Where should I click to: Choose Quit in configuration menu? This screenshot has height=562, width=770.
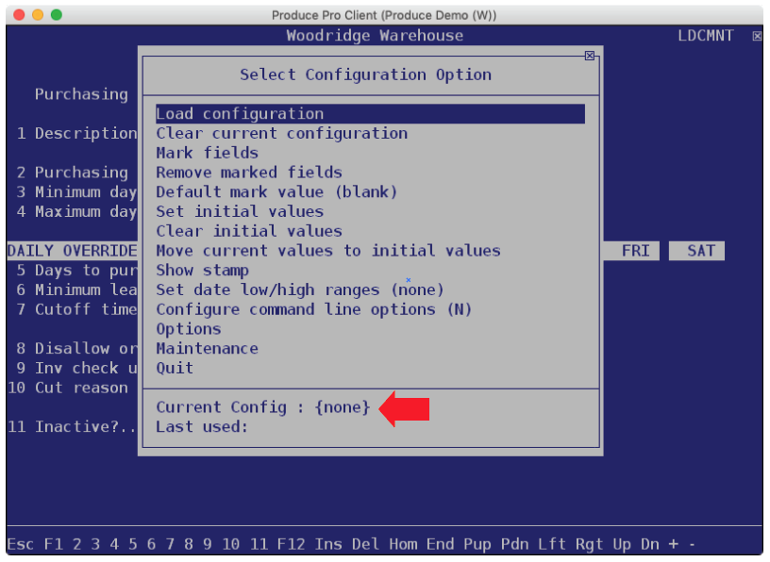(175, 368)
